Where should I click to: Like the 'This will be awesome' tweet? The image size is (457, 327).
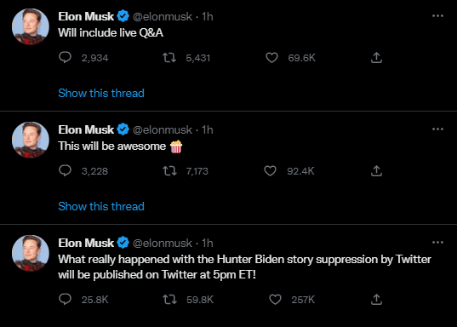(x=270, y=170)
